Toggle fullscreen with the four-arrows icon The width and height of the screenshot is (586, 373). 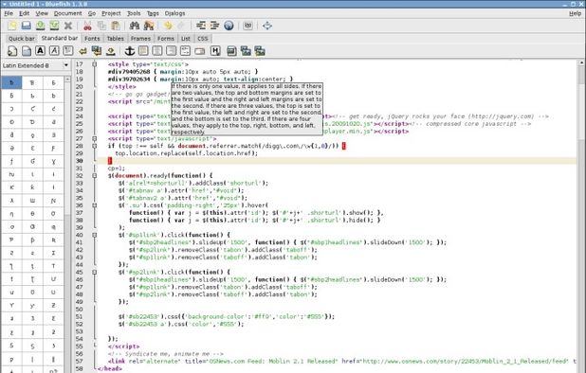point(267,26)
